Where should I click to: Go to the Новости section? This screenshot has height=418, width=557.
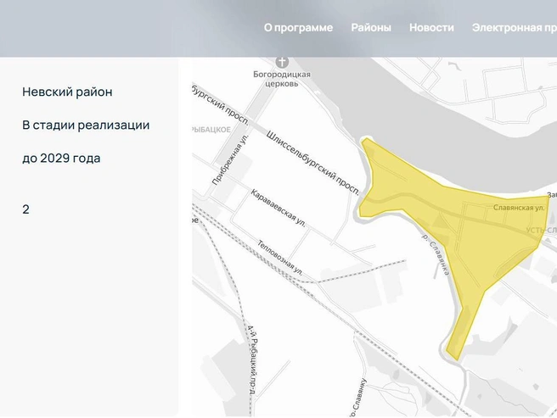tap(431, 28)
